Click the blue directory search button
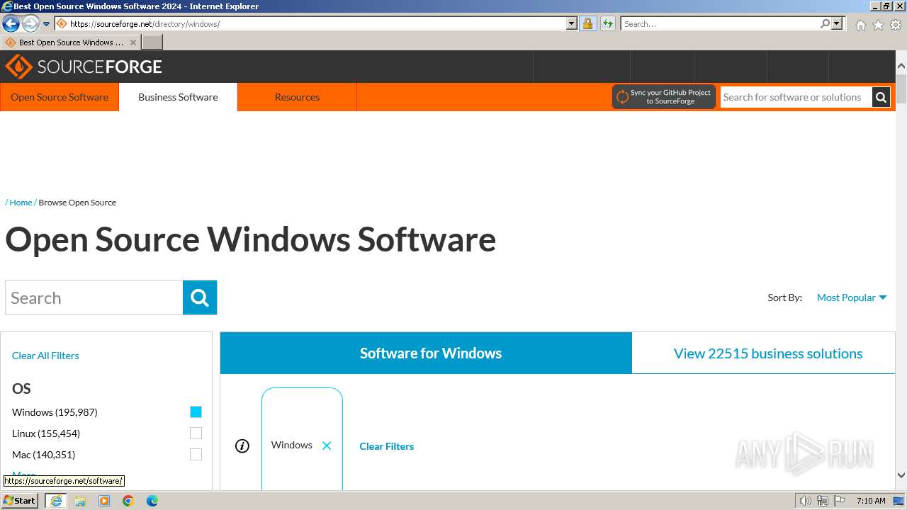 click(x=200, y=297)
